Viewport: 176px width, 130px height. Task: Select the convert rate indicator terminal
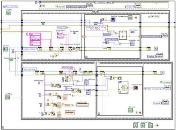tap(65, 98)
